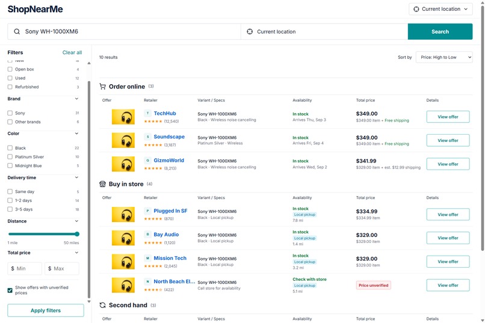This screenshot has width=485, height=323.
Task: Select the Sony brand checkbox
Action: coord(10,113)
